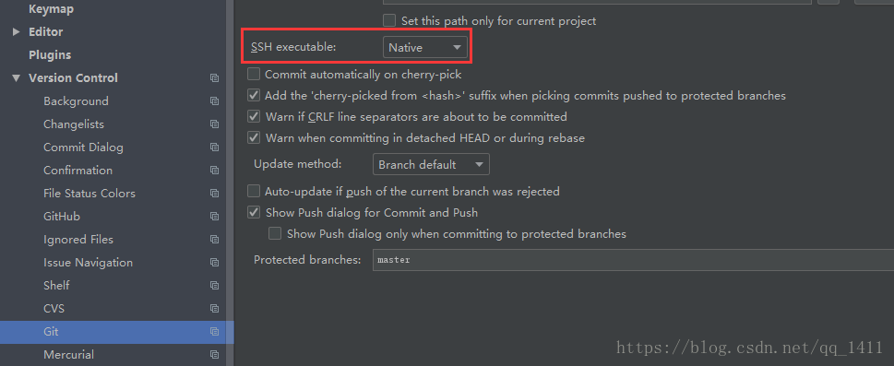Enable Commit automatically on cherry-pick
The height and width of the screenshot is (366, 894).
click(254, 74)
